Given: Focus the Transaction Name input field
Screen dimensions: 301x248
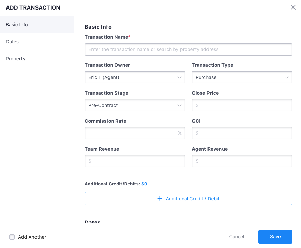Looking at the screenshot, I should click(x=188, y=49).
